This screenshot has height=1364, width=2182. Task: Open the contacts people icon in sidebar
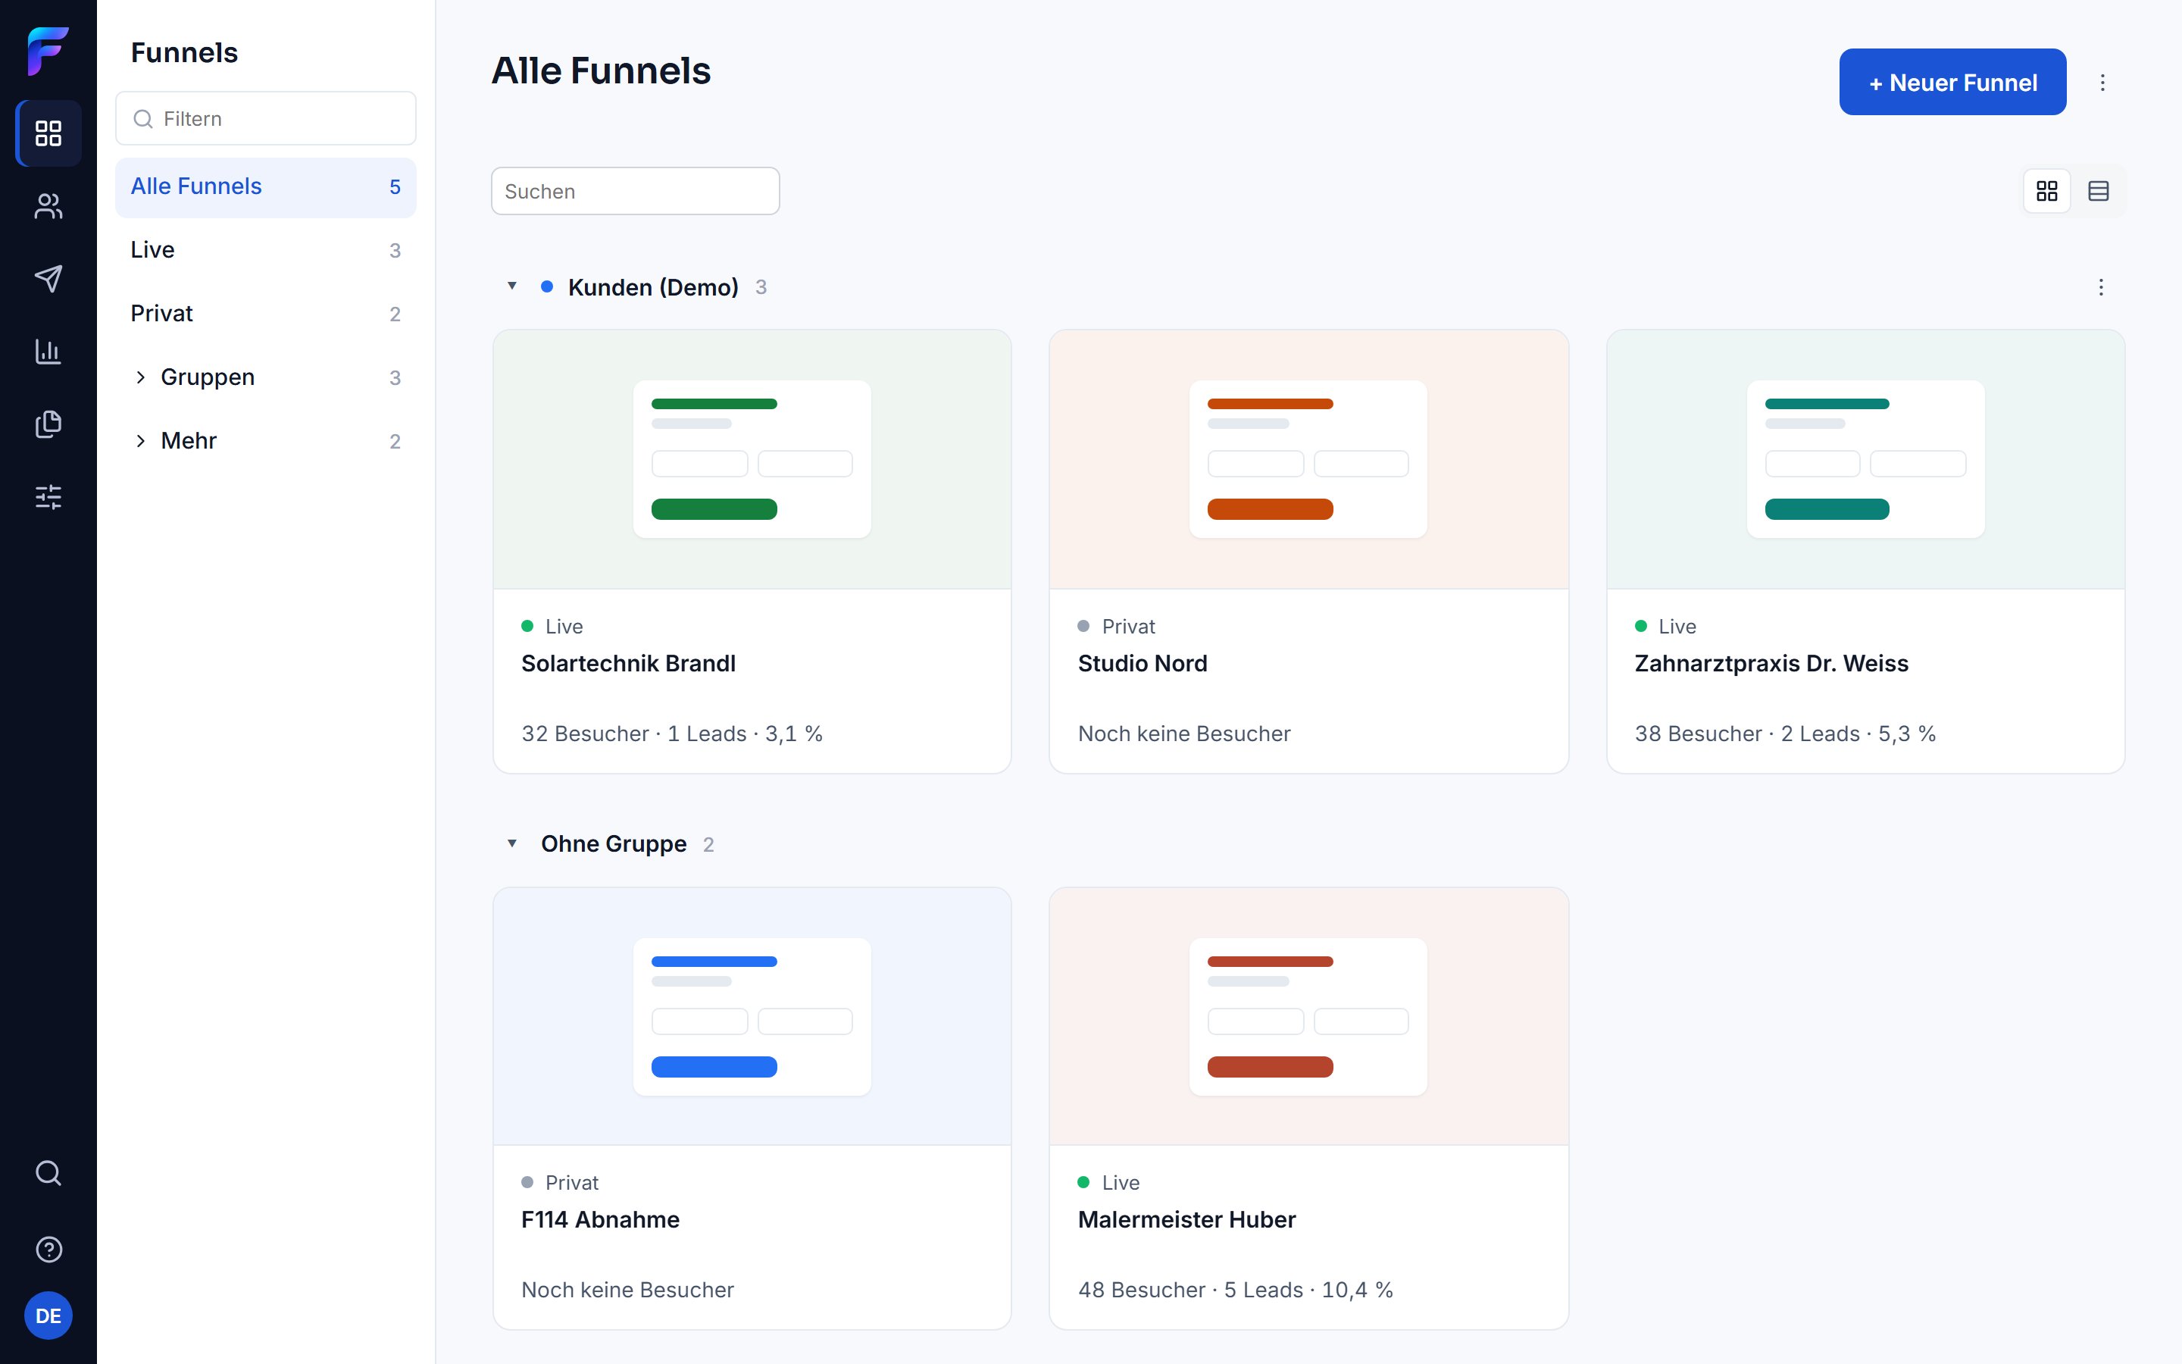click(48, 207)
